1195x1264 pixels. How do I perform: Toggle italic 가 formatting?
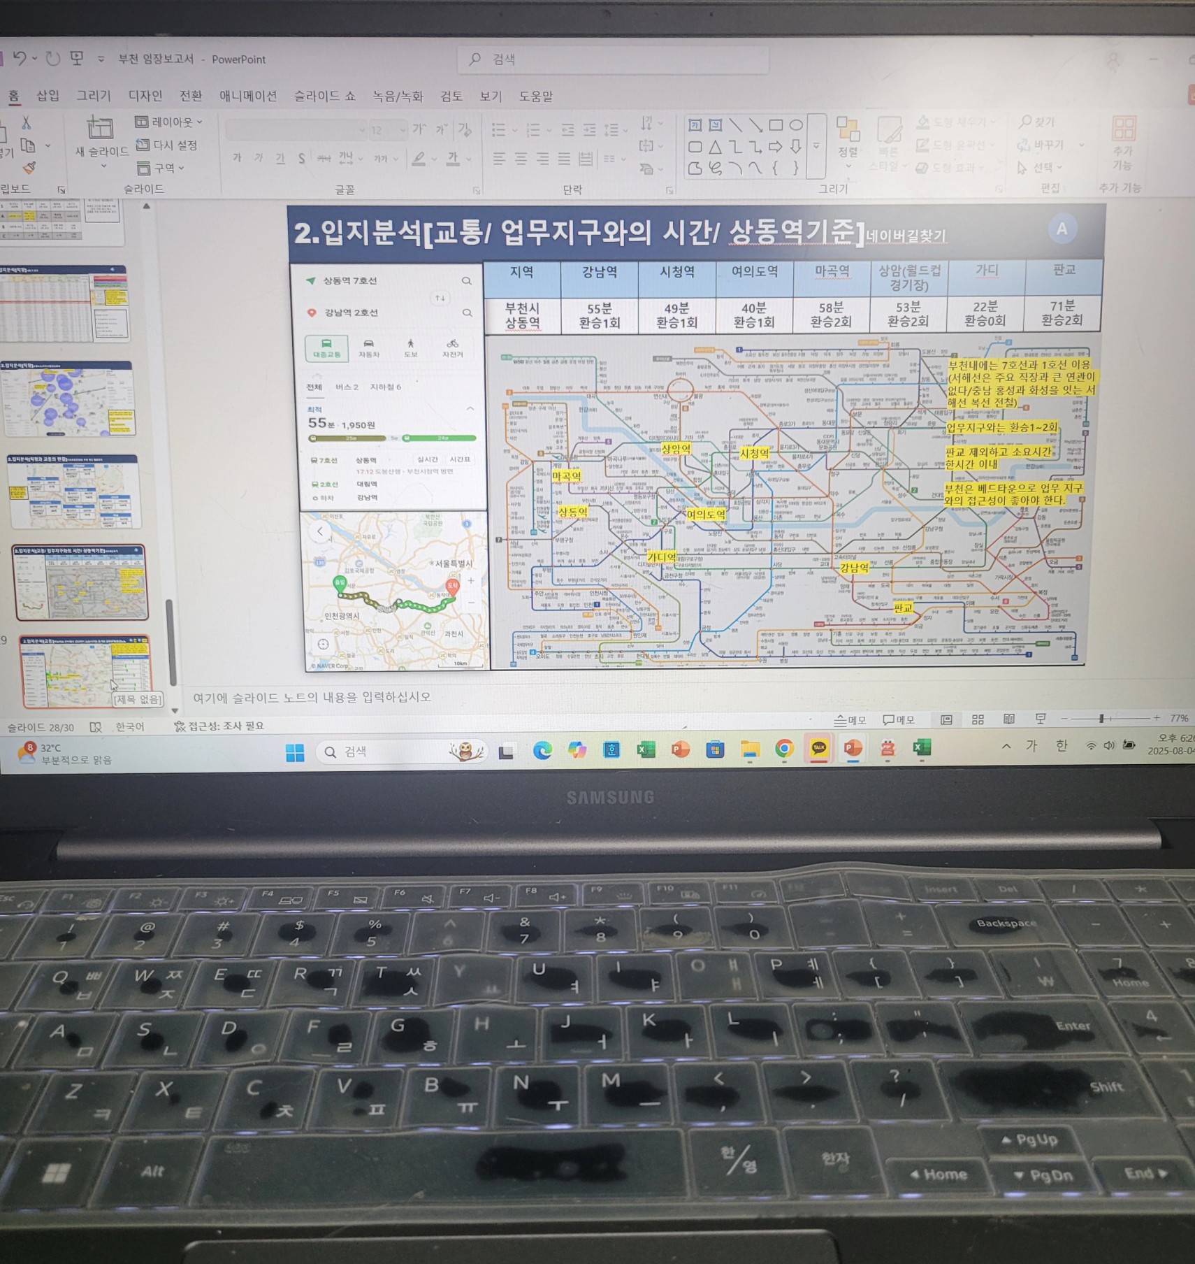(x=259, y=158)
